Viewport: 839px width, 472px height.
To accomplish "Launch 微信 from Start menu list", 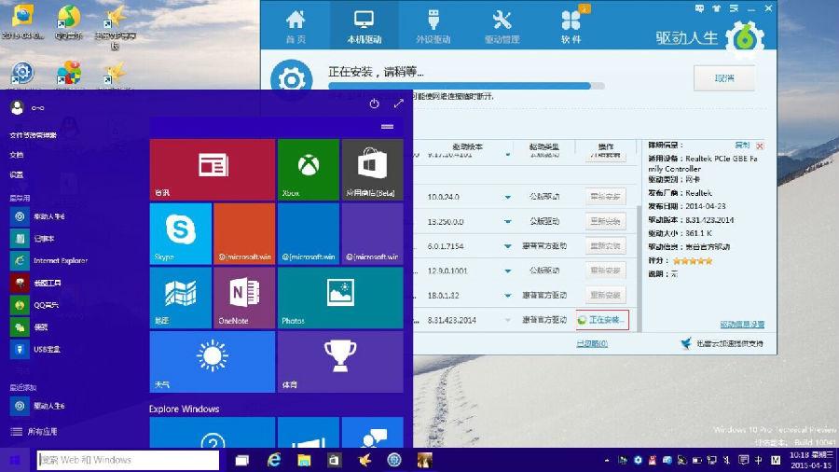I will [30, 327].
